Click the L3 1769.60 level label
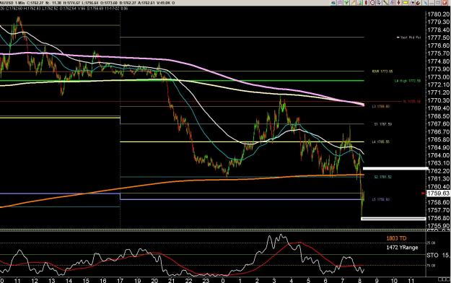451x283 pixels. click(x=381, y=107)
